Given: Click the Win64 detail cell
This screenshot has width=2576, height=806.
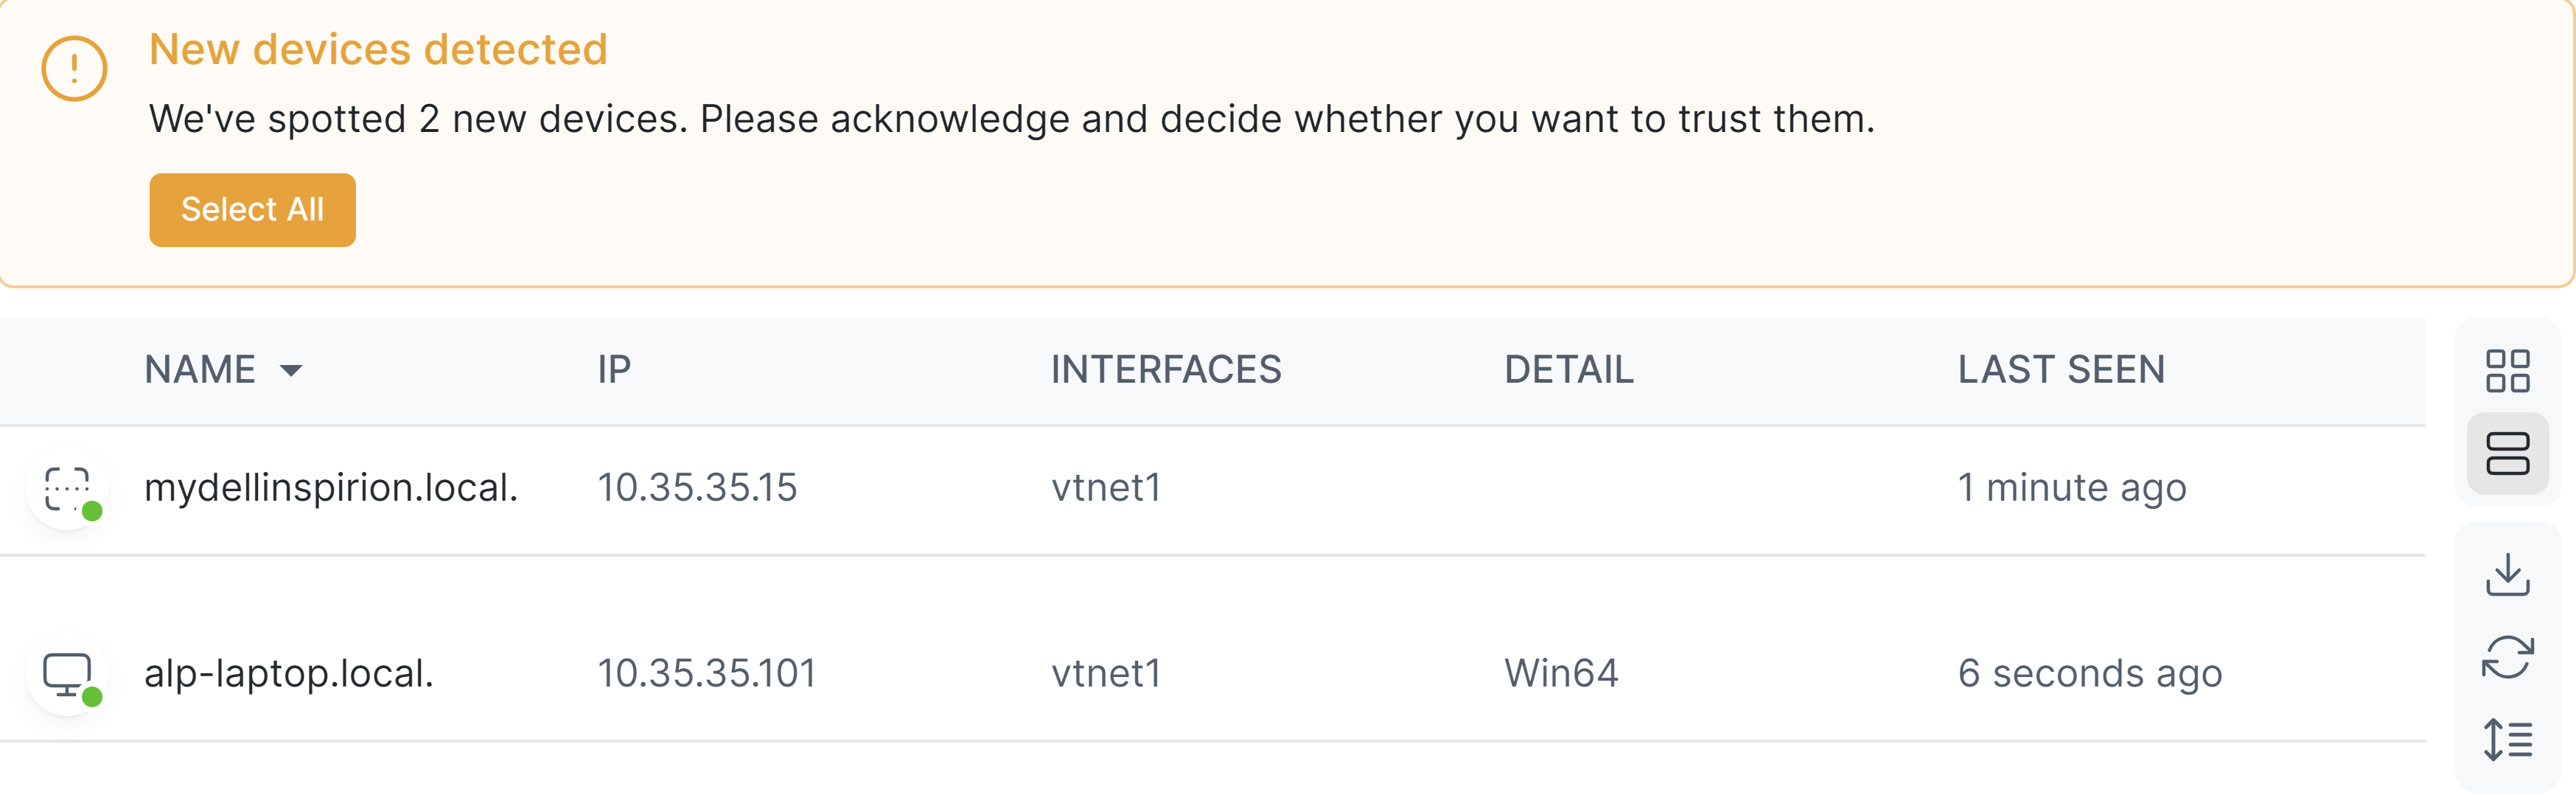Looking at the screenshot, I should pyautogui.click(x=1561, y=674).
